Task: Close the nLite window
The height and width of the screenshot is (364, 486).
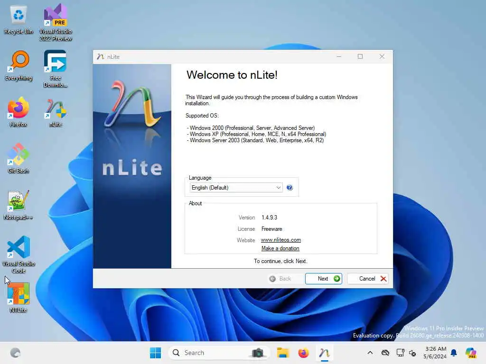Action: (x=382, y=57)
